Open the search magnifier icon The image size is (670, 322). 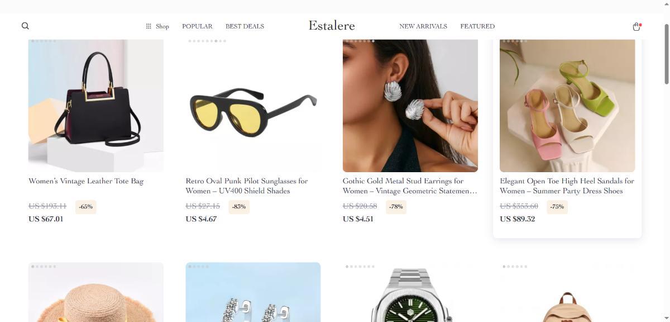25,26
